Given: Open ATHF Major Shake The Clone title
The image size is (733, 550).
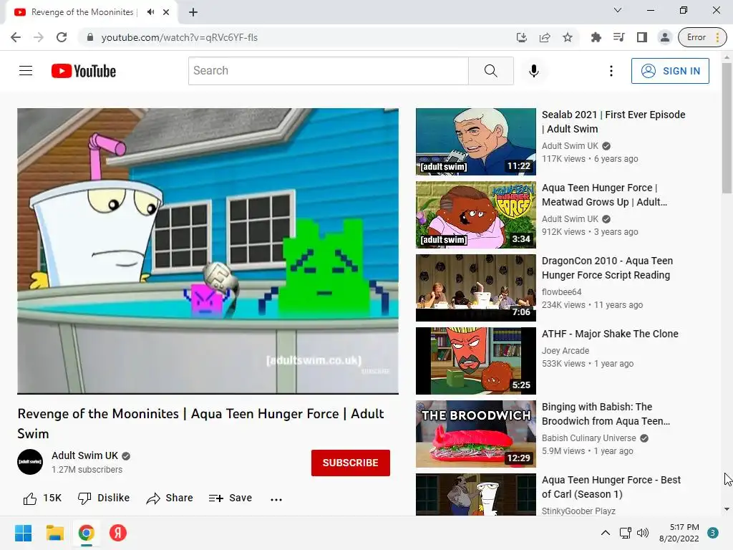Looking at the screenshot, I should coord(610,334).
